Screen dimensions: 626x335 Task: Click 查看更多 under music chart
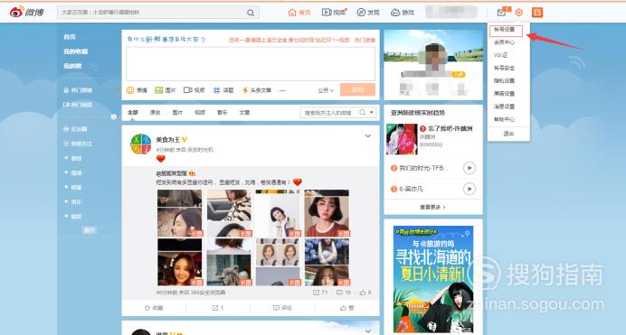click(x=432, y=207)
